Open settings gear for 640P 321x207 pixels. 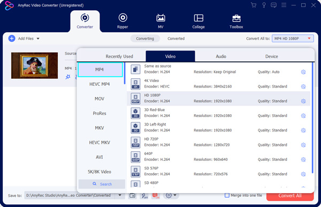[x=303, y=160]
